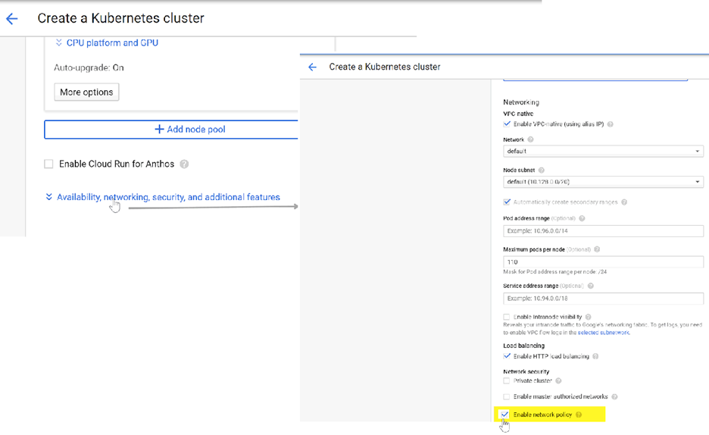This screenshot has width=709, height=435.
Task: Toggle Enable network policy checkbox
Action: pyautogui.click(x=504, y=415)
